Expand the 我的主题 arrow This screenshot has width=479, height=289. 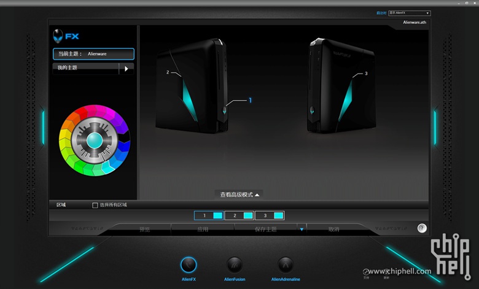point(126,69)
